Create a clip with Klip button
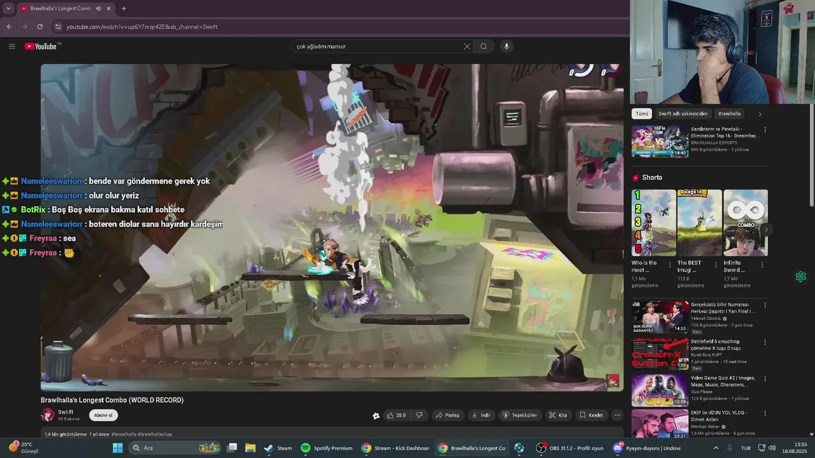This screenshot has width=815, height=458. click(558, 415)
